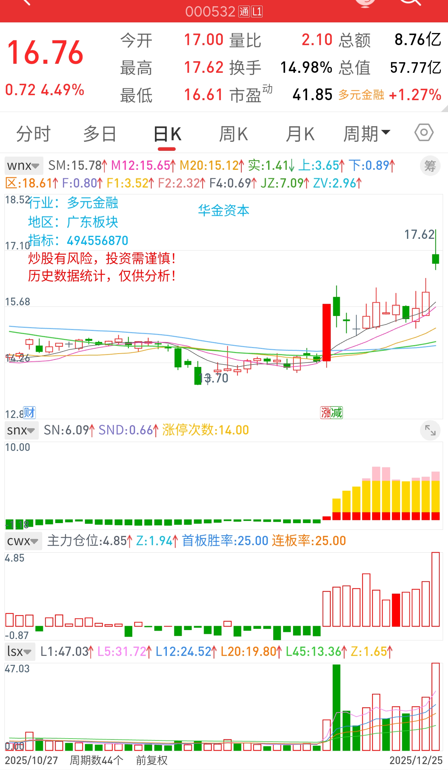Tap 地区:广东板块 label
This screenshot has height=770, width=448.
pos(73,222)
